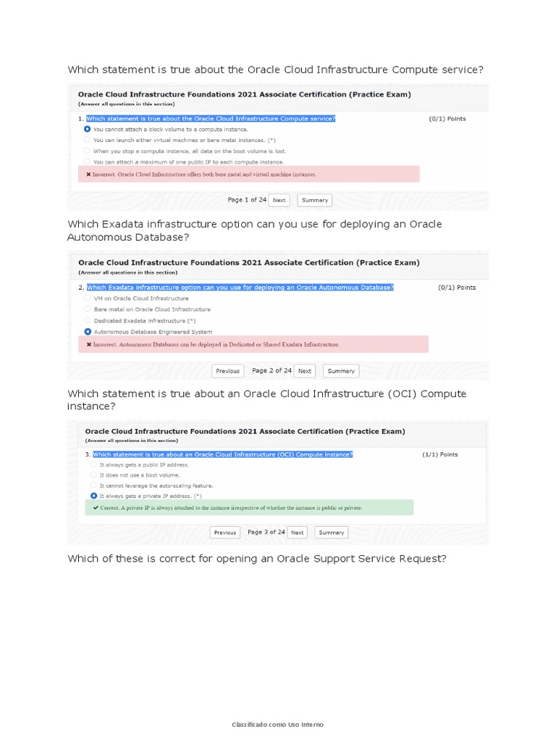The height and width of the screenshot is (742, 556).
Task: Select 'It cannot leverage the auto-scaling feature' option
Action: click(93, 485)
